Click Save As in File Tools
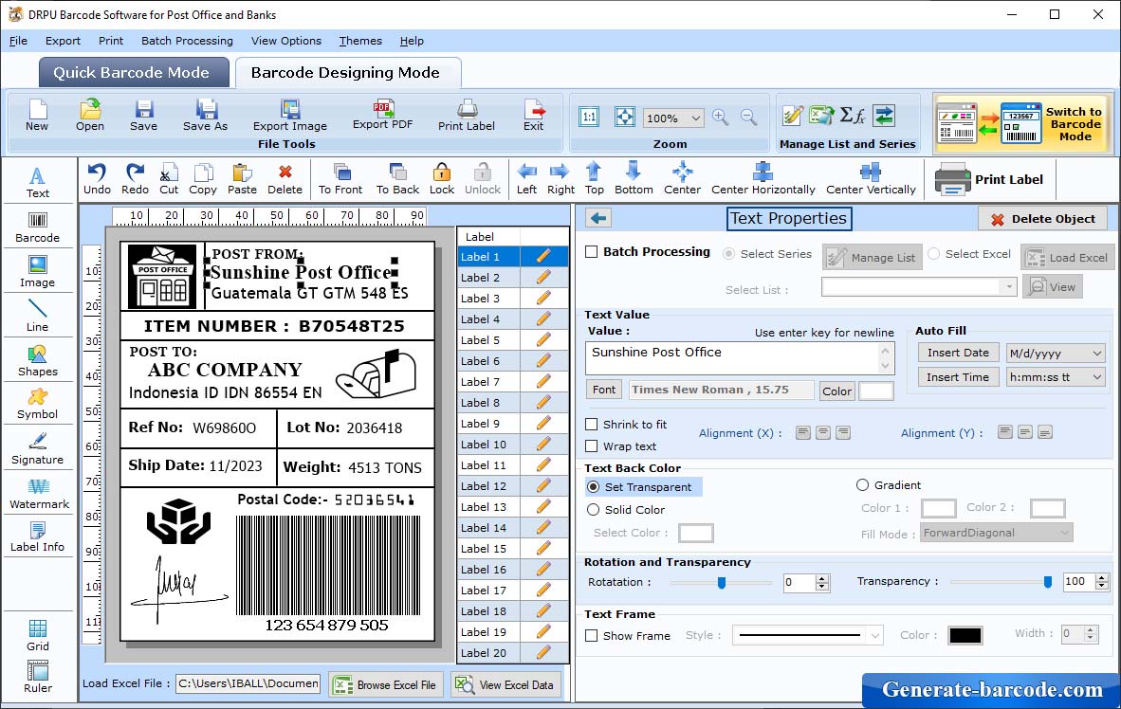Viewport: 1121px width, 709px height. pyautogui.click(x=205, y=116)
